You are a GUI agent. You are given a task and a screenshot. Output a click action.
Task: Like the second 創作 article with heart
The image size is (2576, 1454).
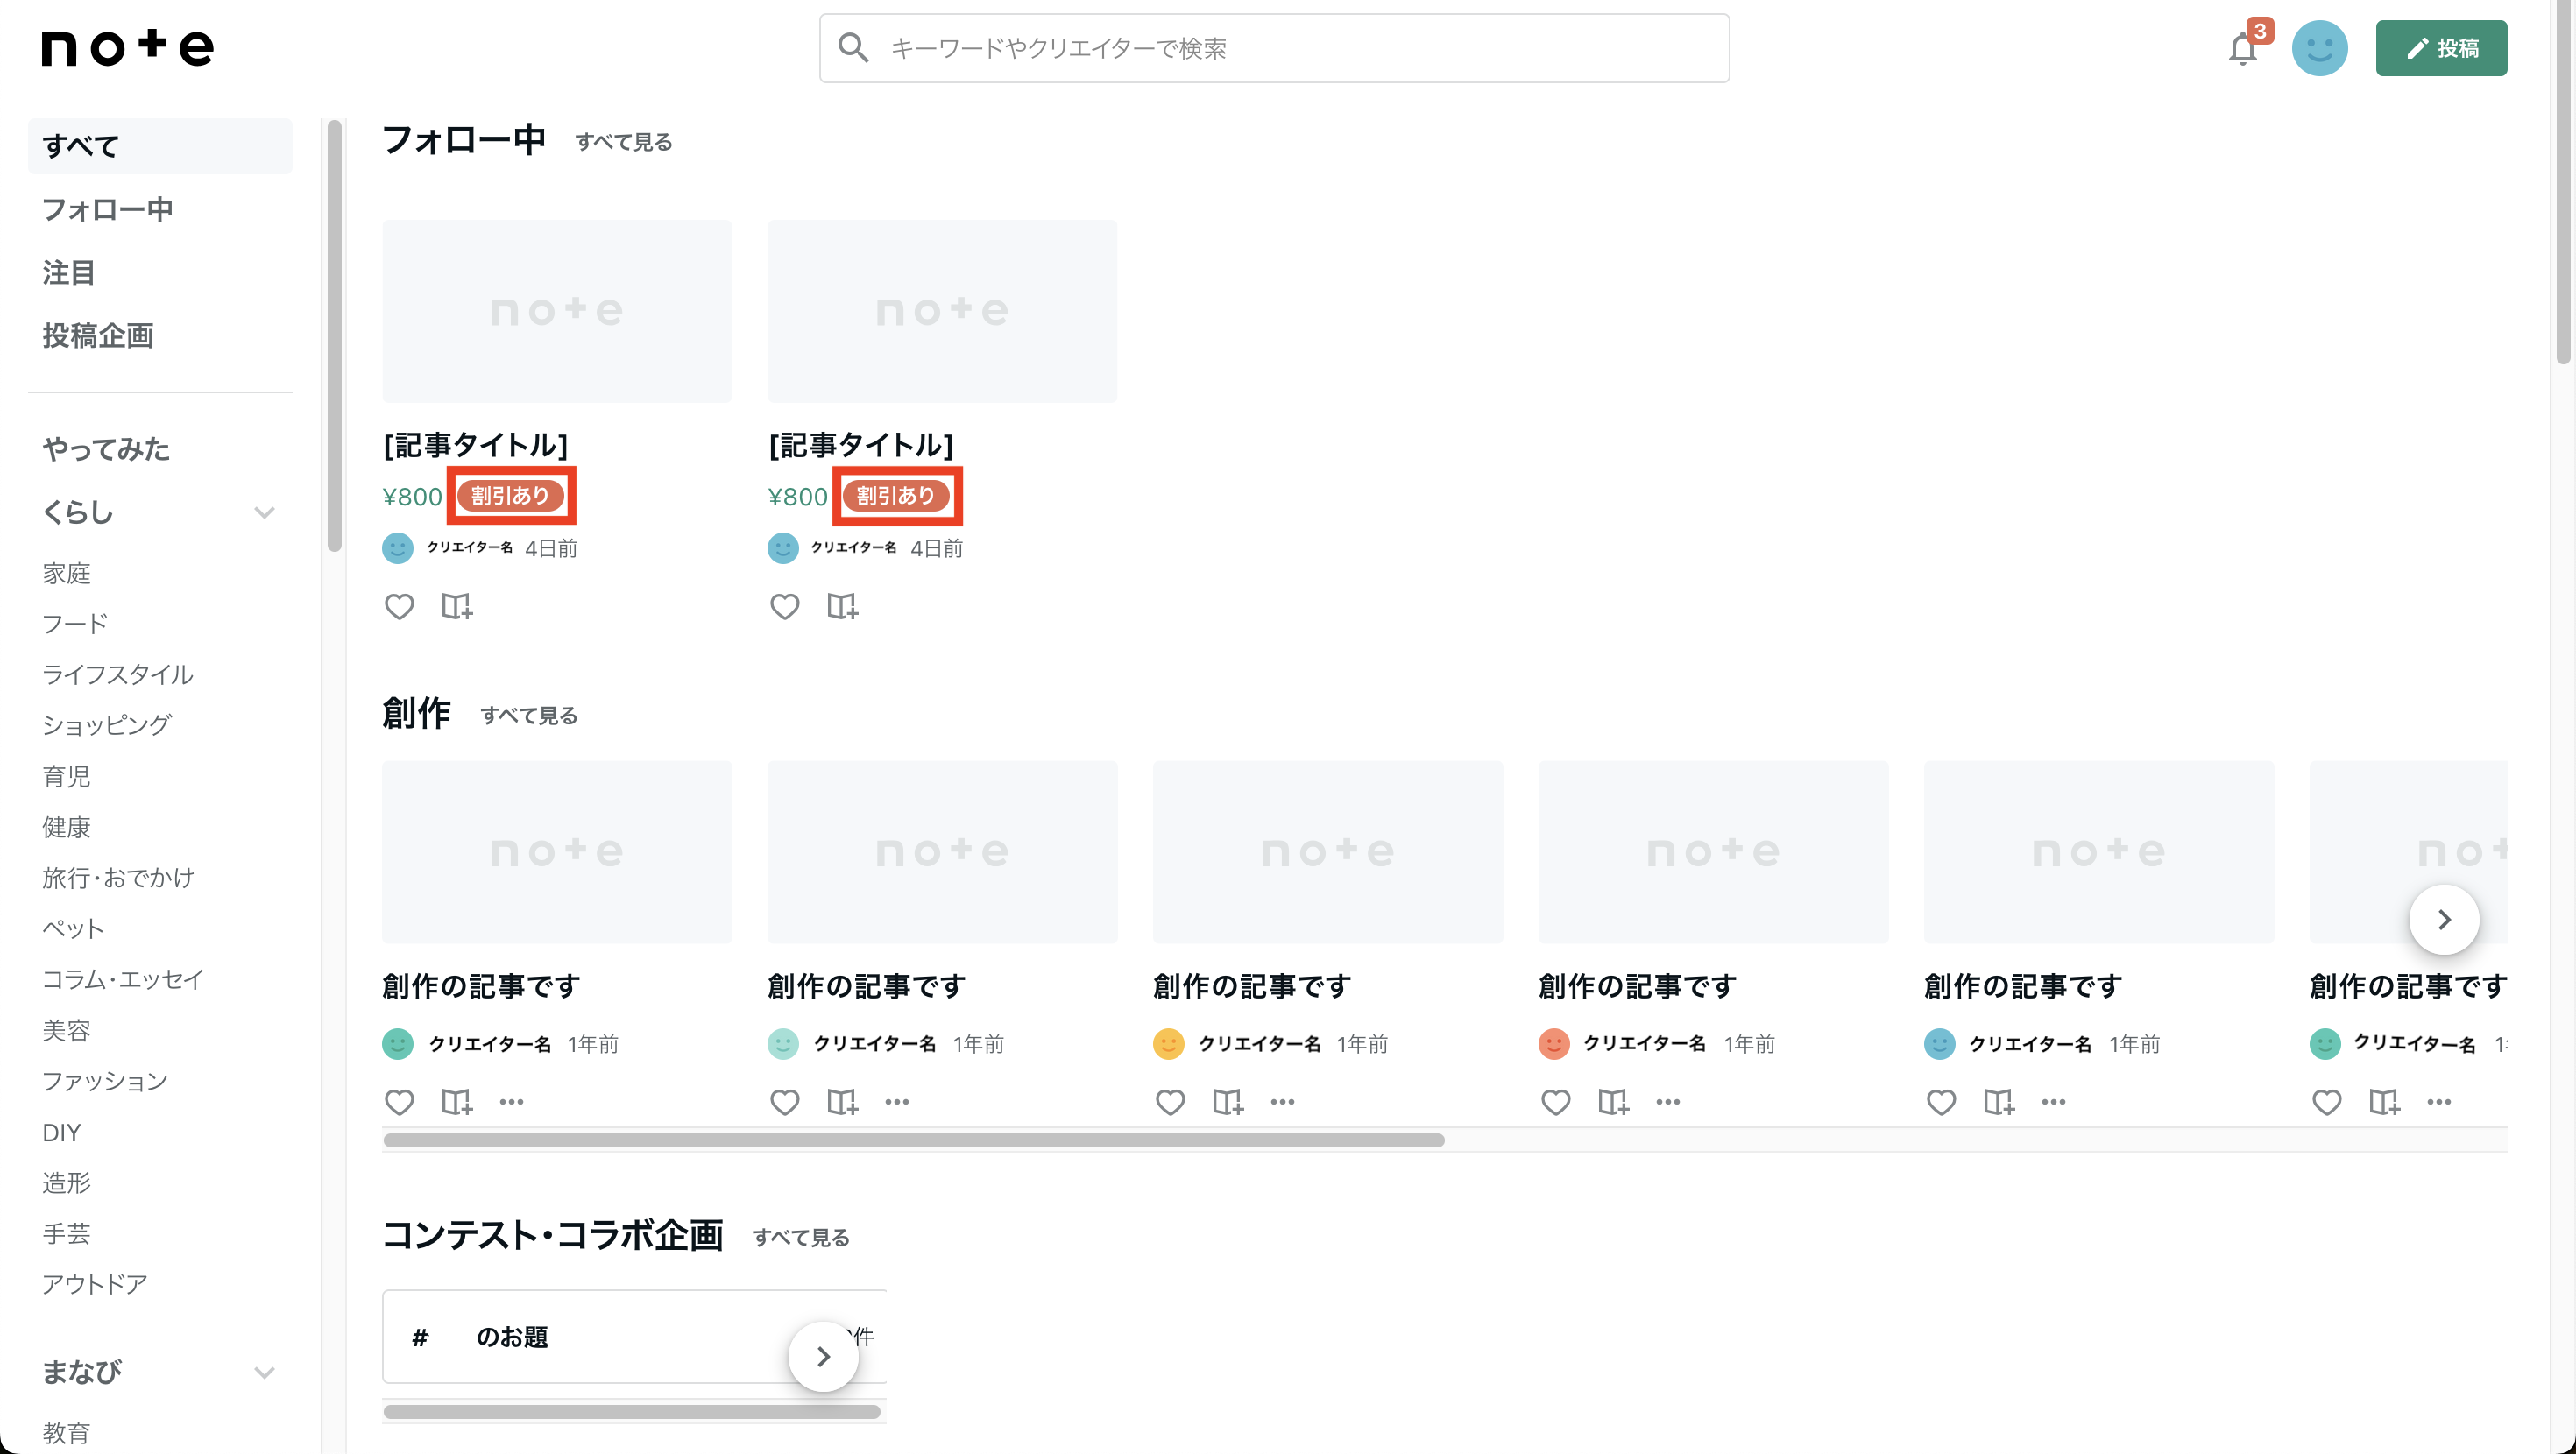click(784, 1102)
